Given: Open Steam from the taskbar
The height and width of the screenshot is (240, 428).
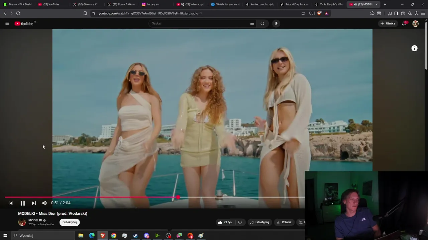Looking at the screenshot, I should pos(135,236).
